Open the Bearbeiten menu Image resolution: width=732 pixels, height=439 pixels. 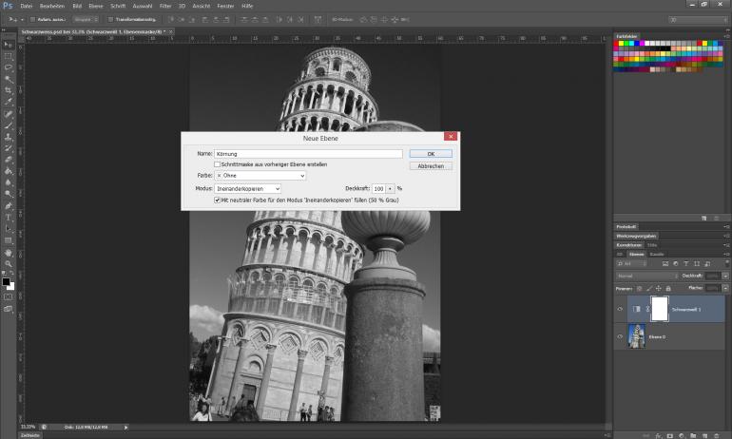[x=52, y=6]
